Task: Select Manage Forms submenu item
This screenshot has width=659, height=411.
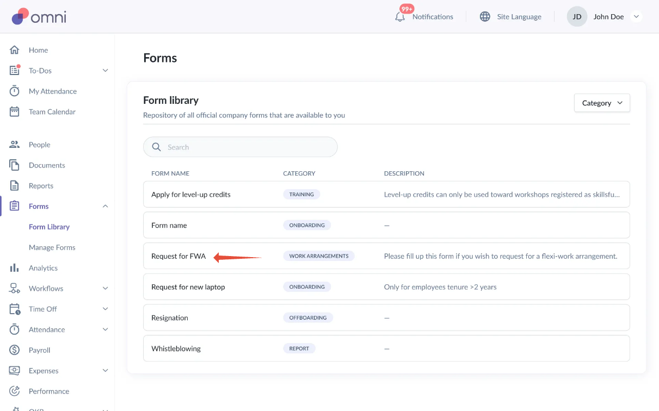Action: 52,247
